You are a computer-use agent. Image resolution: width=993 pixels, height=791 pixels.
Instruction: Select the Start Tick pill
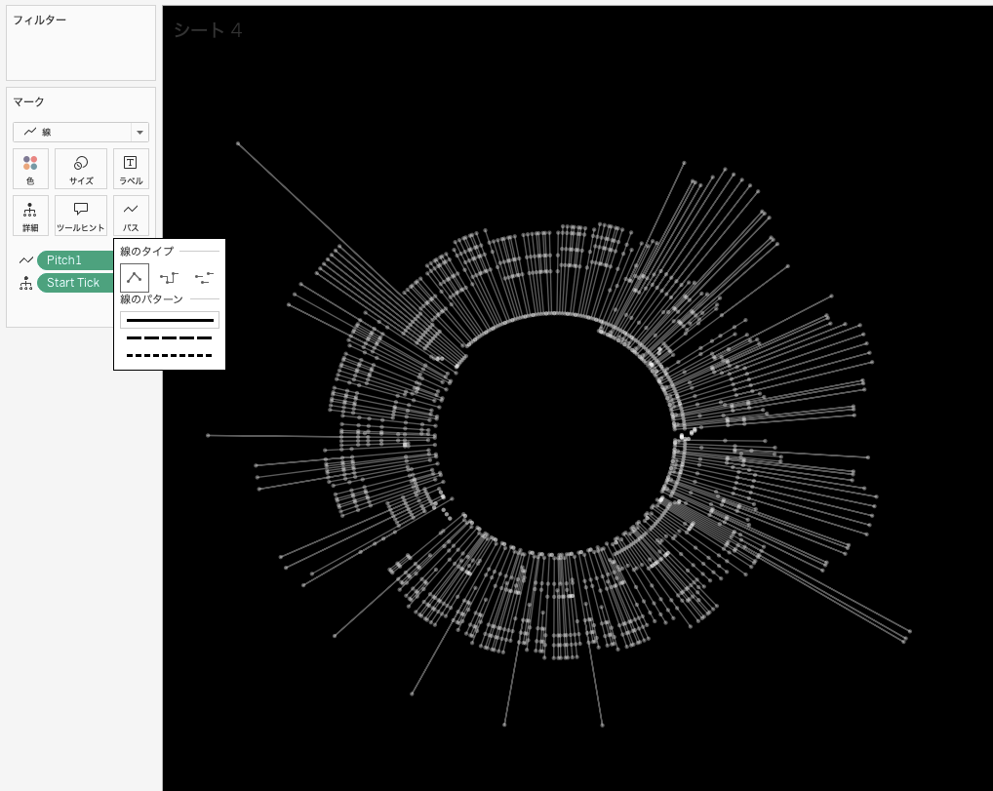tap(75, 283)
